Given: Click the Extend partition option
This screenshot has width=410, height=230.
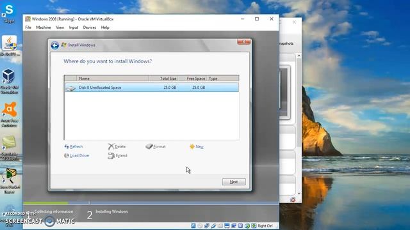Looking at the screenshot, I should click(121, 155).
